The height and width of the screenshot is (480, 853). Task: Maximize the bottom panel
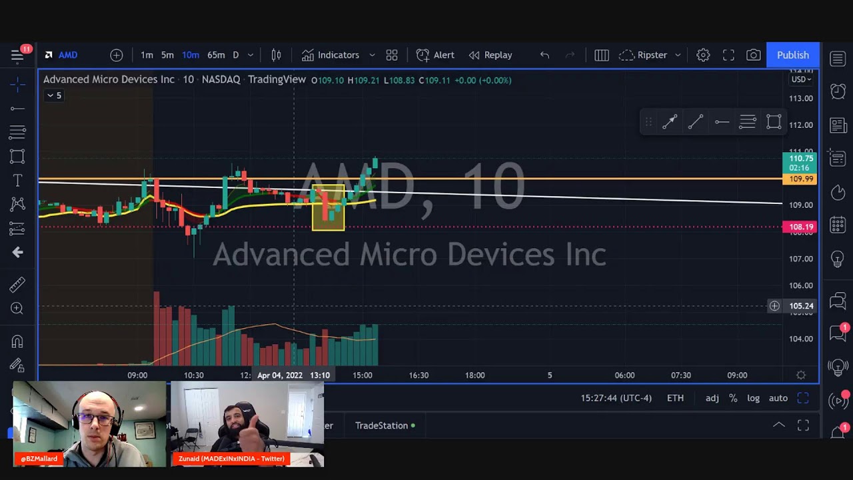[x=803, y=425]
